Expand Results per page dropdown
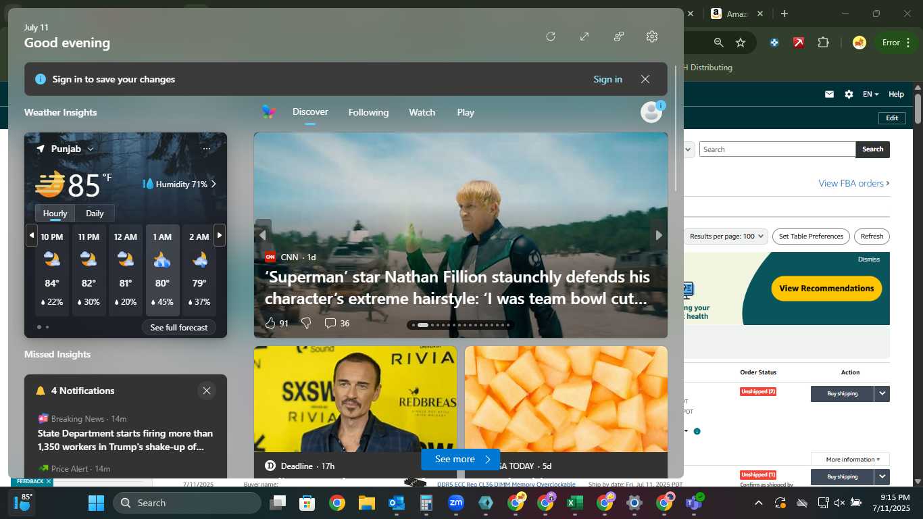Image resolution: width=923 pixels, height=519 pixels. coord(727,237)
